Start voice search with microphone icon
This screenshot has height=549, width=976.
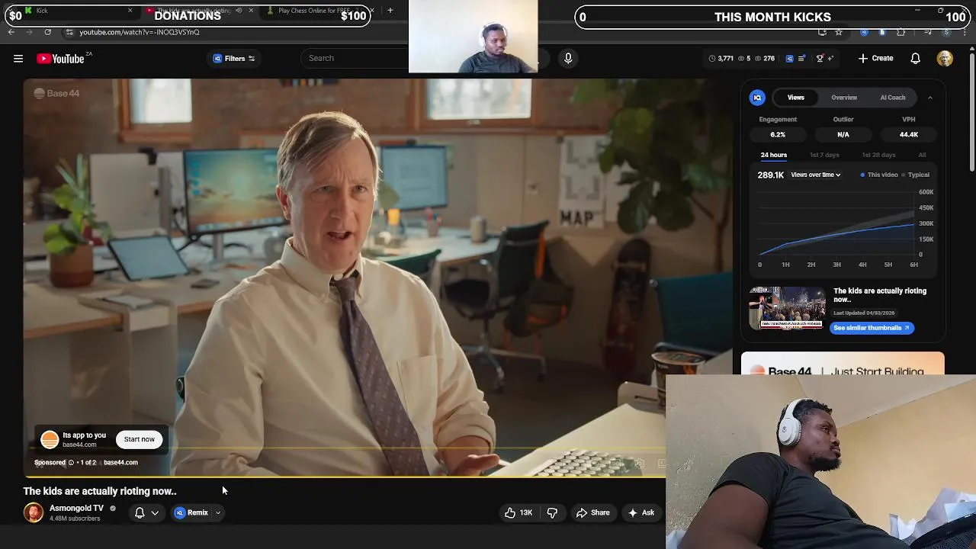[568, 59]
